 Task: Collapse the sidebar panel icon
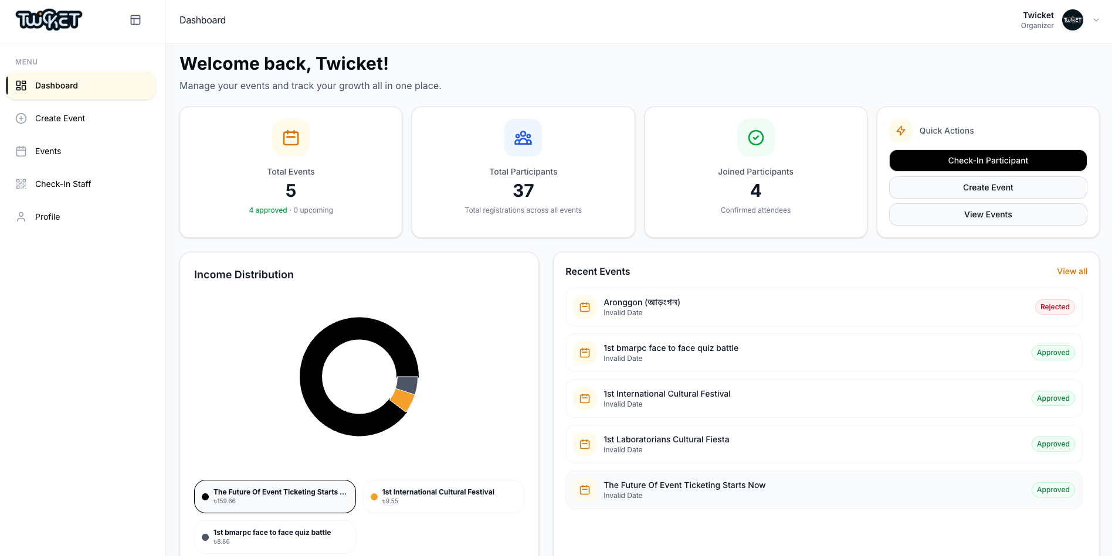click(x=135, y=20)
